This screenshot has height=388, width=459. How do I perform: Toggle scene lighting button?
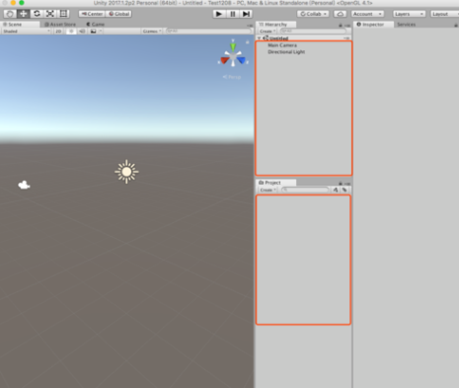point(71,32)
